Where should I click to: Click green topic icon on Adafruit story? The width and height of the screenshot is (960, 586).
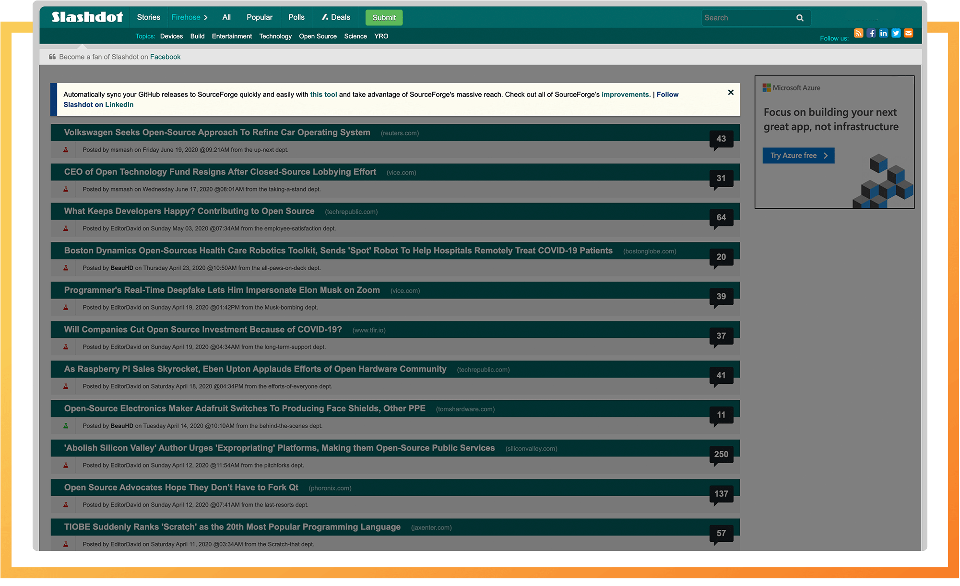point(66,426)
